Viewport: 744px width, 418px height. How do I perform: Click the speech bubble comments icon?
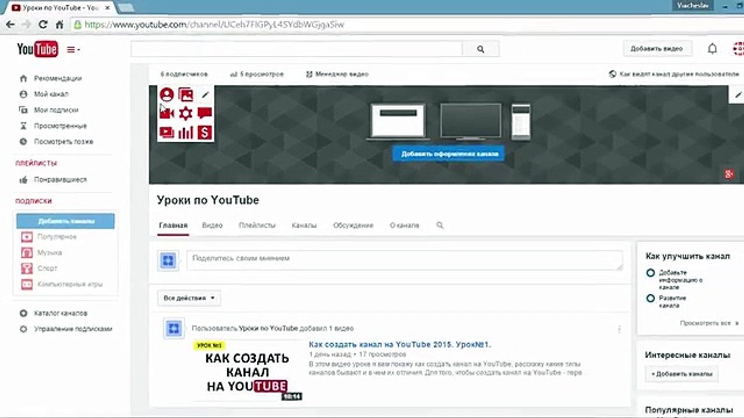(205, 113)
